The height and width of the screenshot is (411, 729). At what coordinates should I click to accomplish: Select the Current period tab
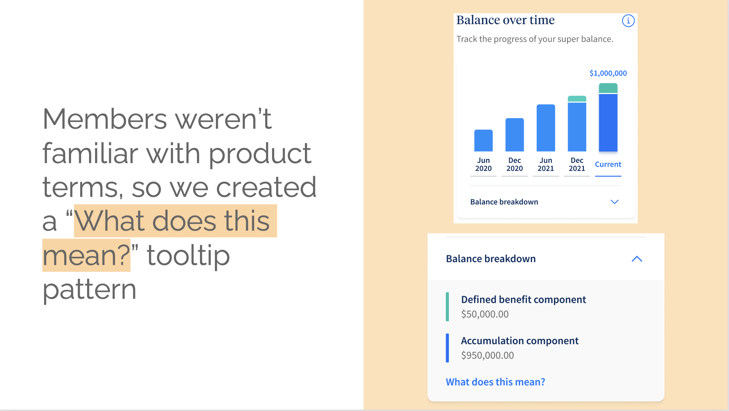(608, 164)
